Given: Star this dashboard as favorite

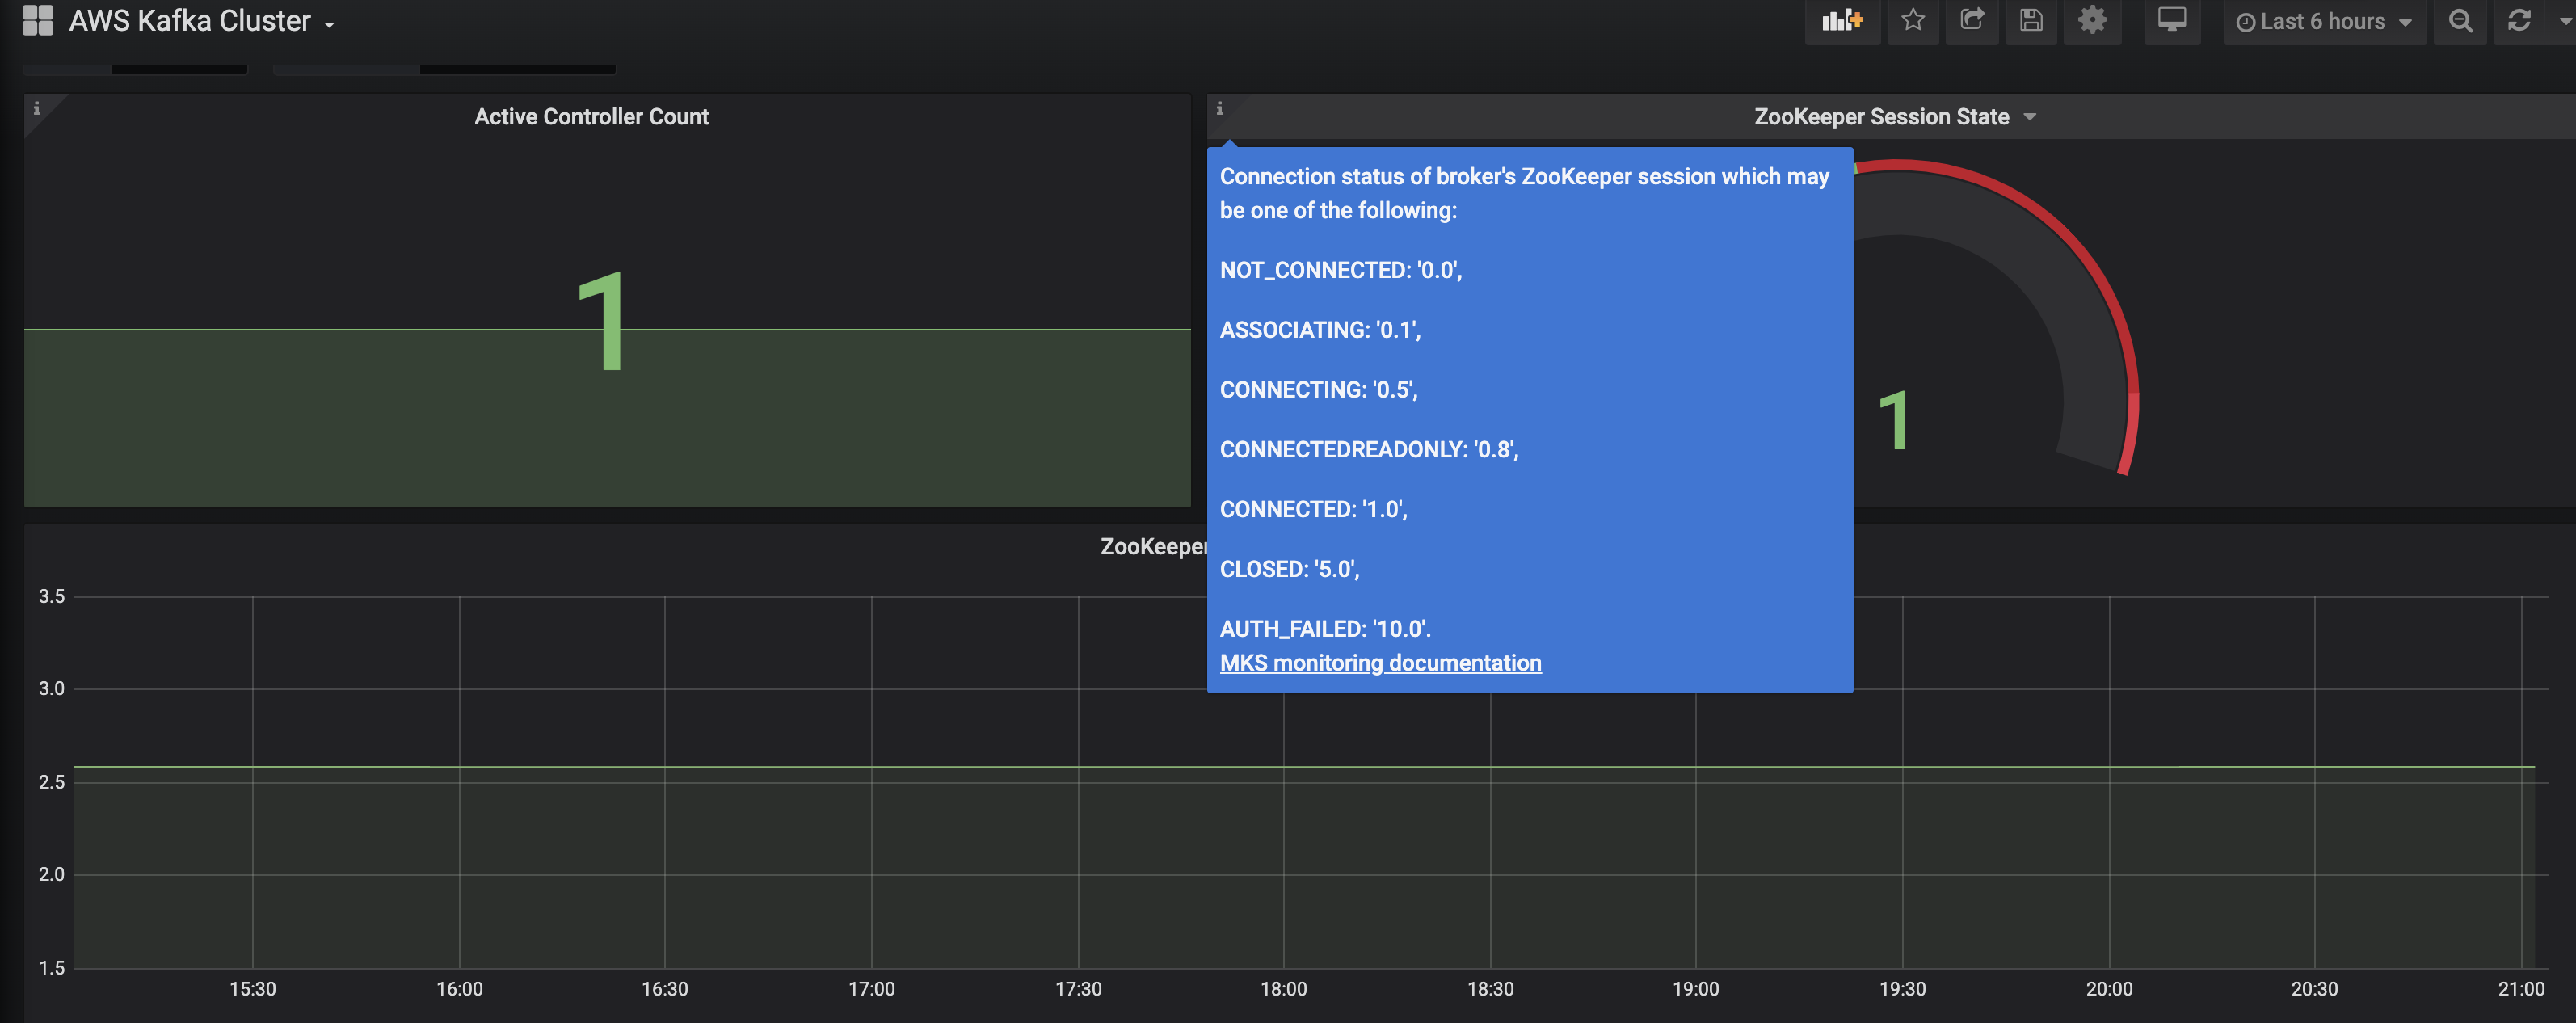Looking at the screenshot, I should [x=1912, y=20].
